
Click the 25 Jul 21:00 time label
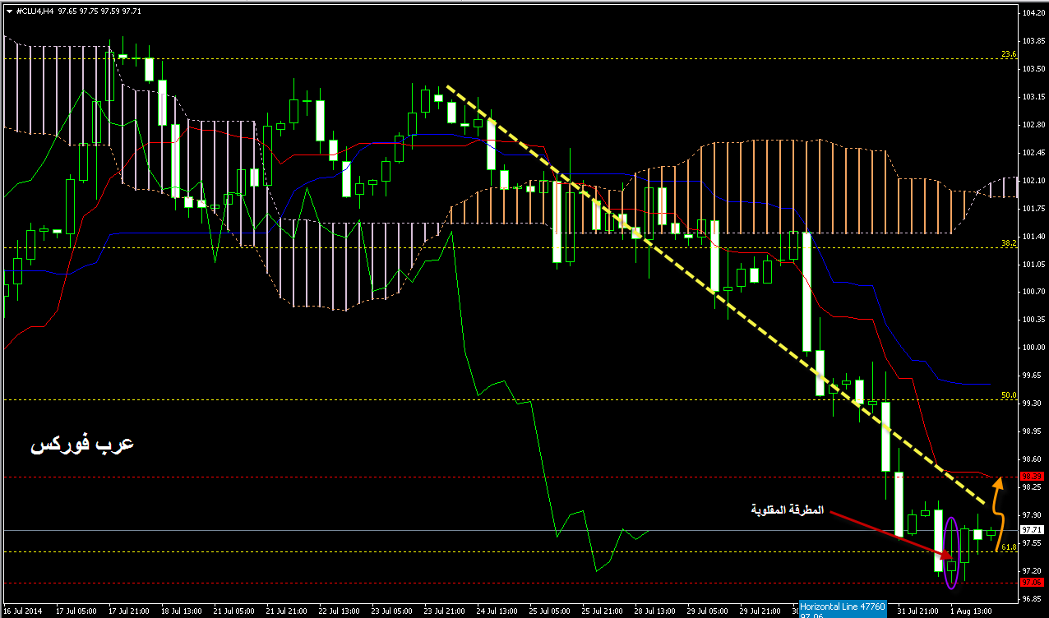click(x=603, y=611)
